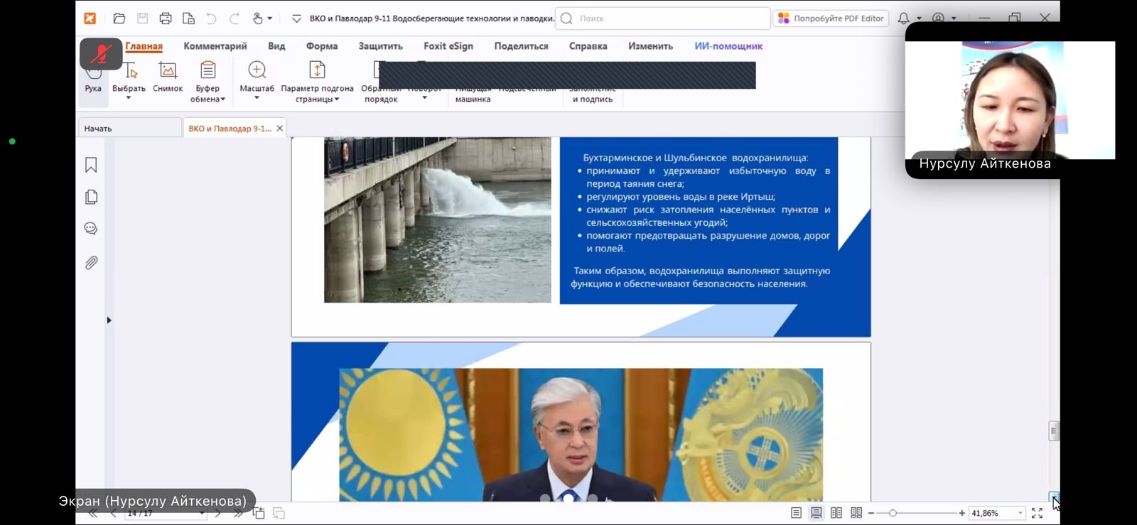This screenshot has height=525, width=1137.
Task: Open the page thumbnails panel icon
Action: [x=91, y=197]
